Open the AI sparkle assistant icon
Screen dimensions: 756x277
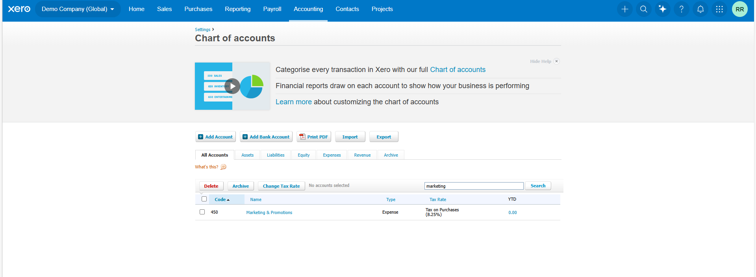pyautogui.click(x=662, y=9)
